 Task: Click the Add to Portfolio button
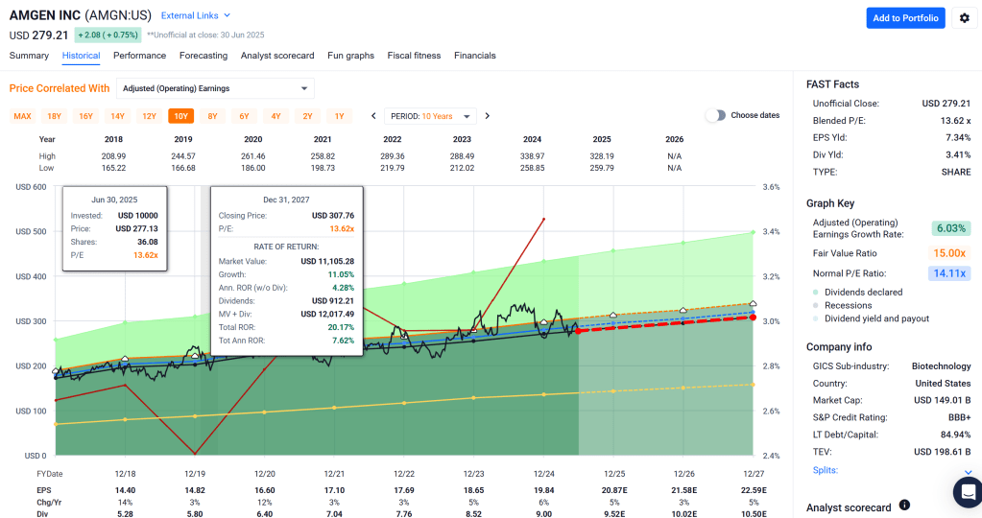pyautogui.click(x=905, y=18)
